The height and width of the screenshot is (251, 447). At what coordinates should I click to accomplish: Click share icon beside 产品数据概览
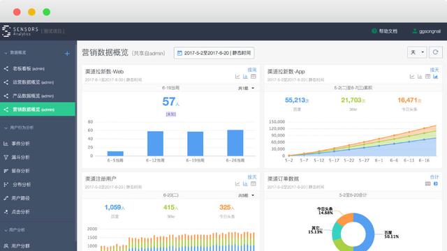6,96
